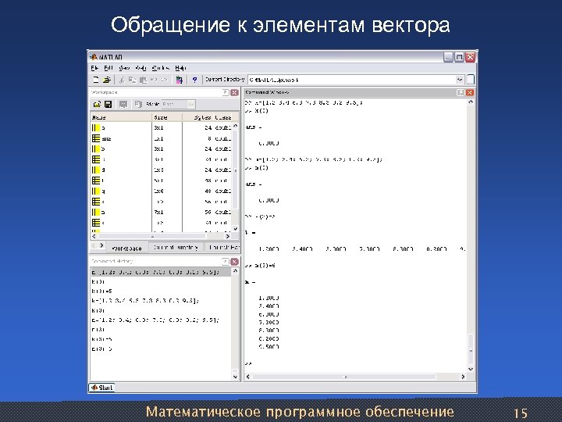Click the Copy toolbar icon

[x=132, y=80]
